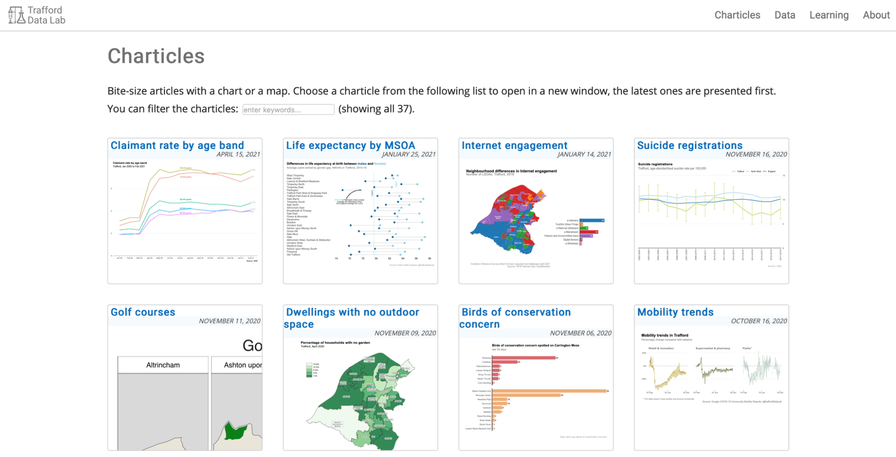Click the 'OCTOBER 16, 2020' date text
Image resolution: width=896 pixels, height=457 pixels.
pos(759,321)
